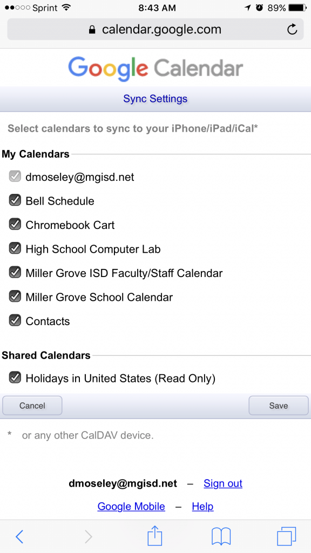This screenshot has width=311, height=553.
Task: Toggle the High School Computer Lab checkbox
Action: [15, 248]
